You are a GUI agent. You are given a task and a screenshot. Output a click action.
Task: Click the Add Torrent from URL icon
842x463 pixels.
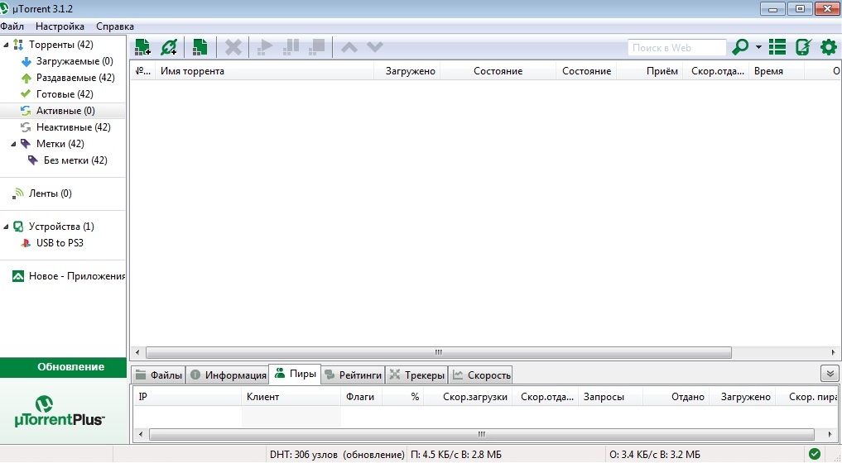[x=169, y=47]
